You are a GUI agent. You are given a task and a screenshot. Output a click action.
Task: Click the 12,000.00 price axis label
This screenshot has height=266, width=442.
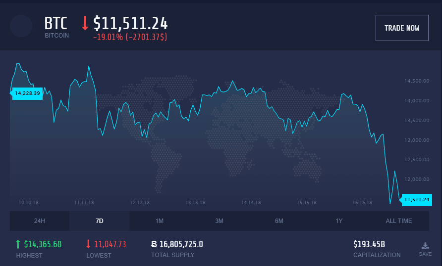pyautogui.click(x=417, y=179)
